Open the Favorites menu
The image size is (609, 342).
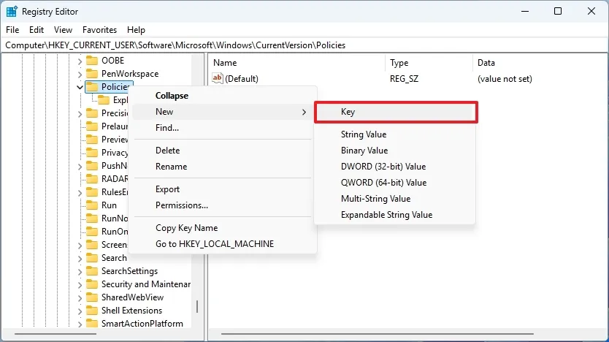99,30
